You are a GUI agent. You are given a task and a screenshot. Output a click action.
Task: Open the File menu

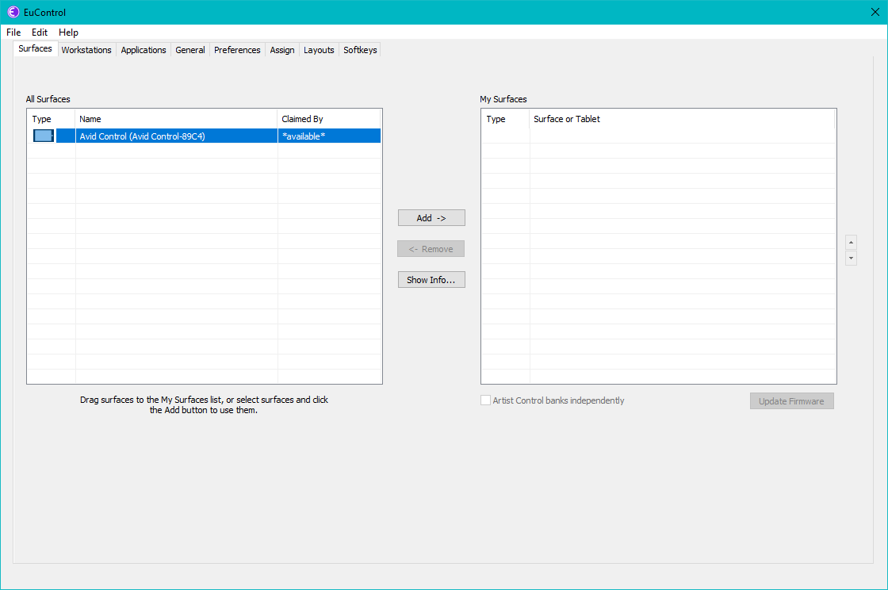tap(13, 33)
